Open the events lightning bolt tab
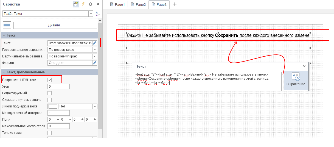The height and width of the screenshot is (147, 334). (83, 4)
